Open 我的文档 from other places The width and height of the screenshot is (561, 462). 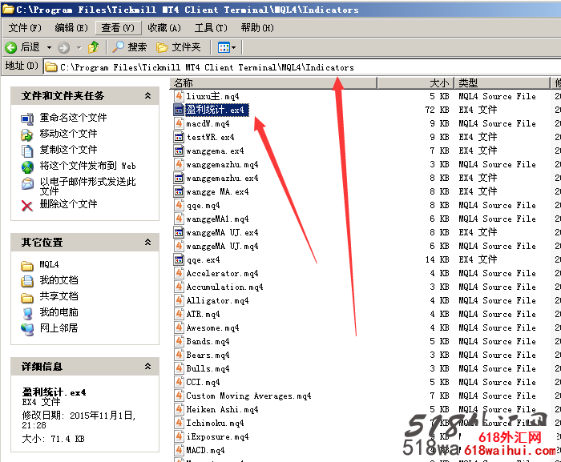(59, 280)
